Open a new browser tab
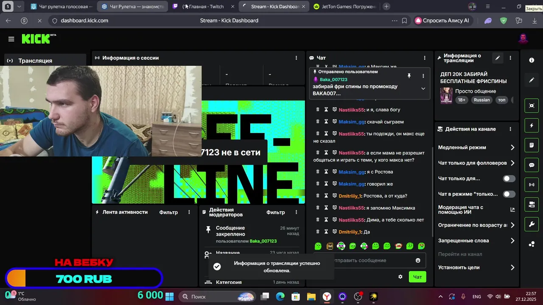This screenshot has width=543, height=305. point(386,6)
